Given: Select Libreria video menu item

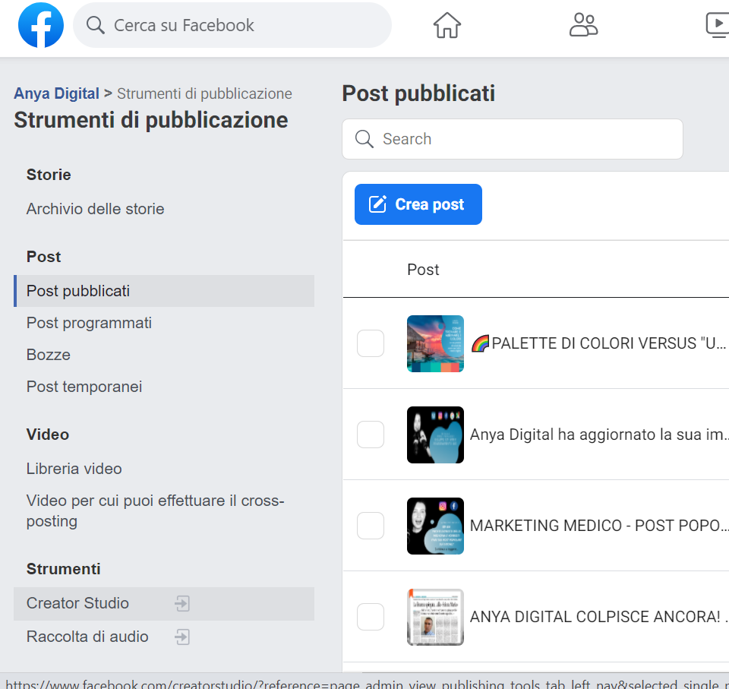Looking at the screenshot, I should [x=74, y=469].
